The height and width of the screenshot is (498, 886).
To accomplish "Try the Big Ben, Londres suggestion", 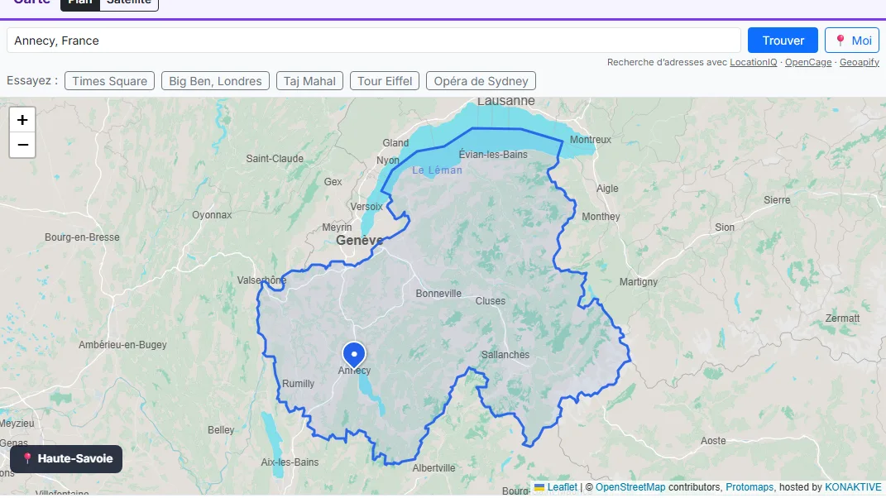I will click(215, 81).
